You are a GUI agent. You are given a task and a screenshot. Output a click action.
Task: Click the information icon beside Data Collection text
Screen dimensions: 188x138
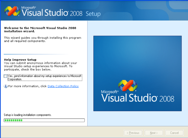pos(6,86)
